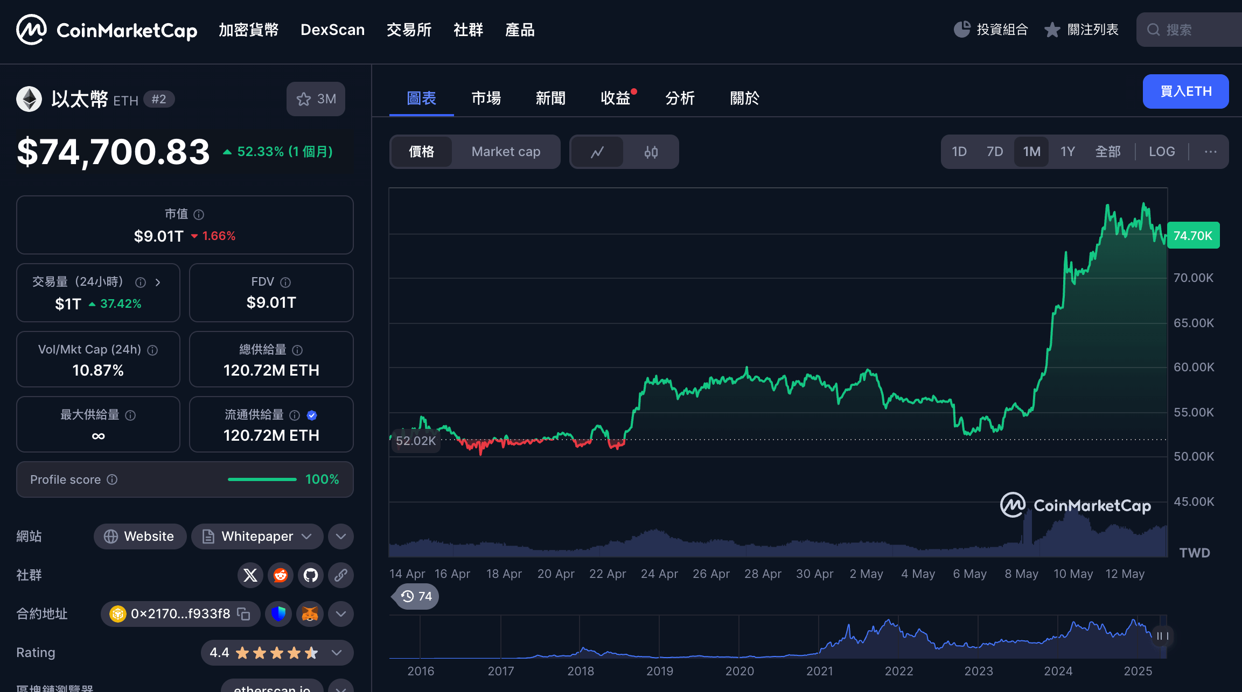1242x692 pixels.
Task: Toggle LOG scale on chart
Action: click(1162, 152)
